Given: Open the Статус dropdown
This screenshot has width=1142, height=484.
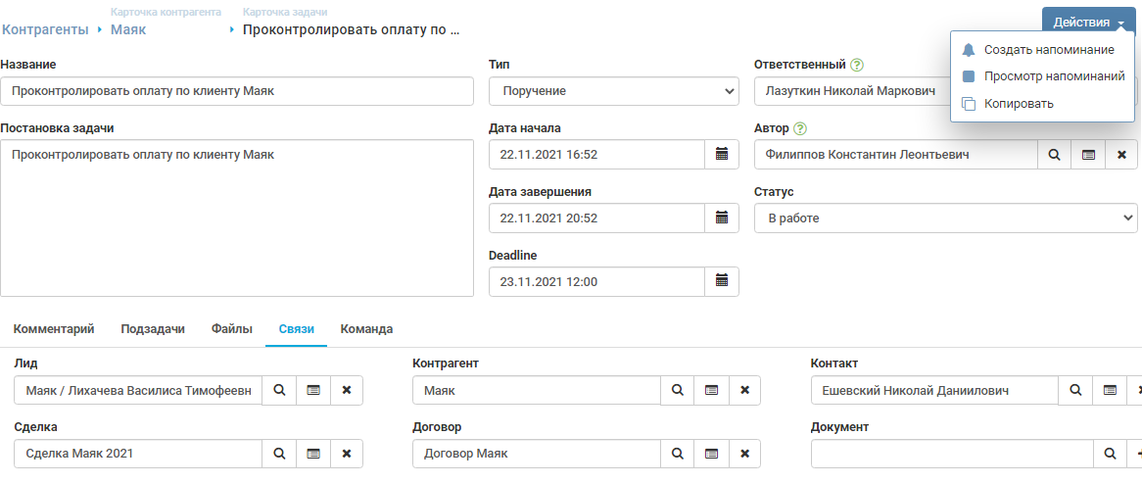Looking at the screenshot, I should (945, 218).
